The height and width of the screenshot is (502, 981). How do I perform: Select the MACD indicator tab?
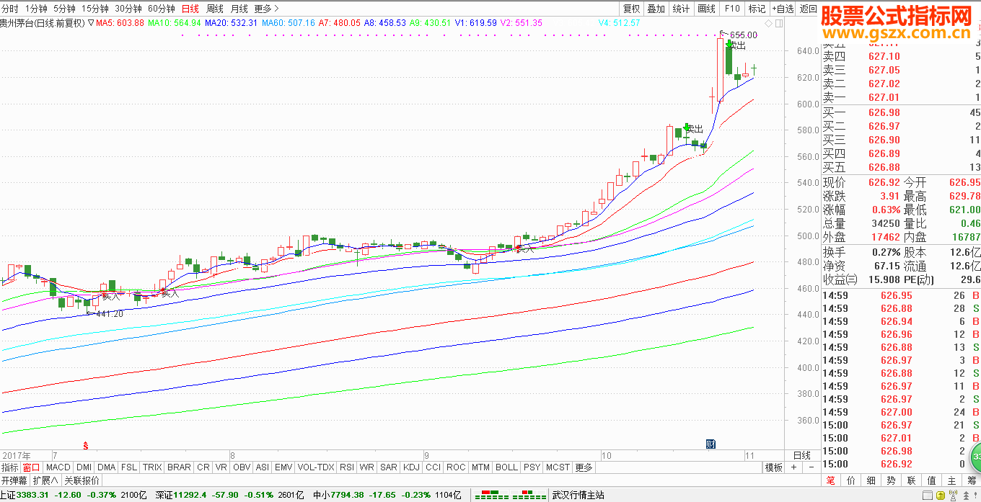point(58,467)
